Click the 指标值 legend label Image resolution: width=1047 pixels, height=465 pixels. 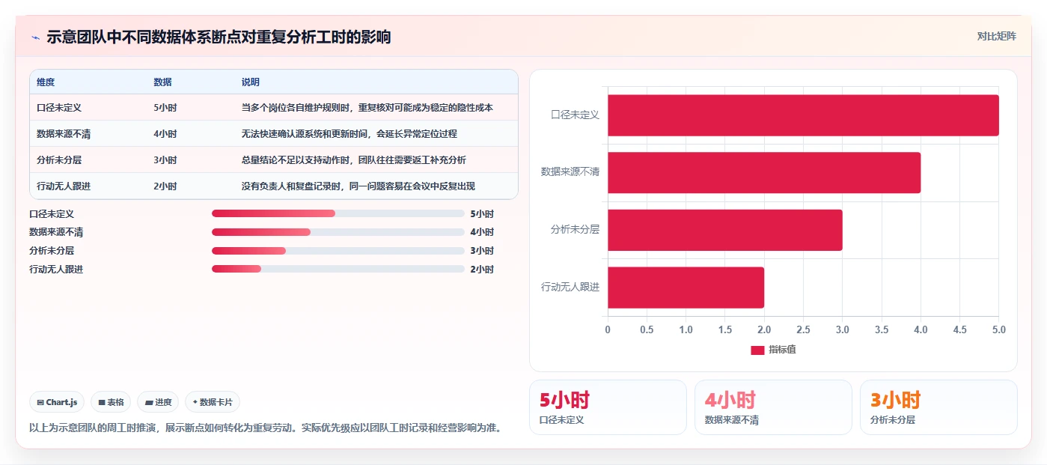click(782, 350)
